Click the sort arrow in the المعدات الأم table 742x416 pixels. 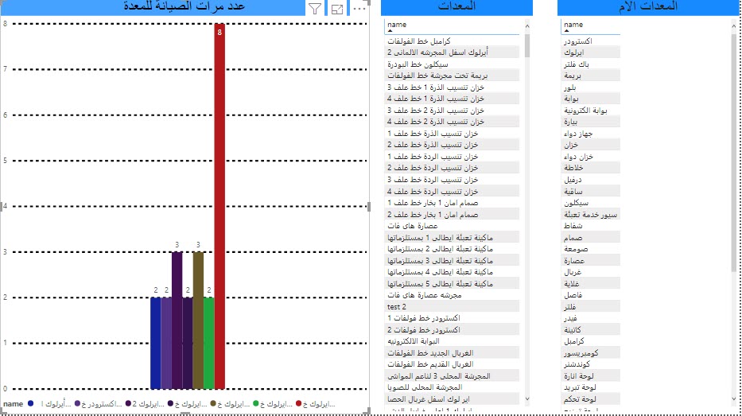566,32
